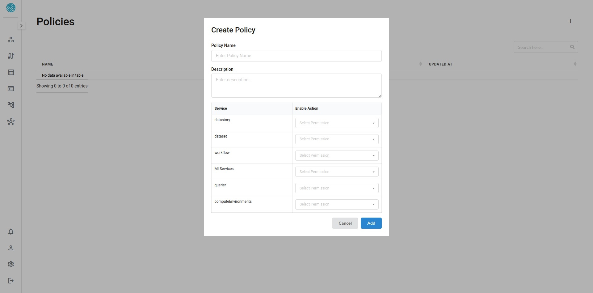Click the Description label
This screenshot has width=593, height=293.
pyautogui.click(x=222, y=69)
